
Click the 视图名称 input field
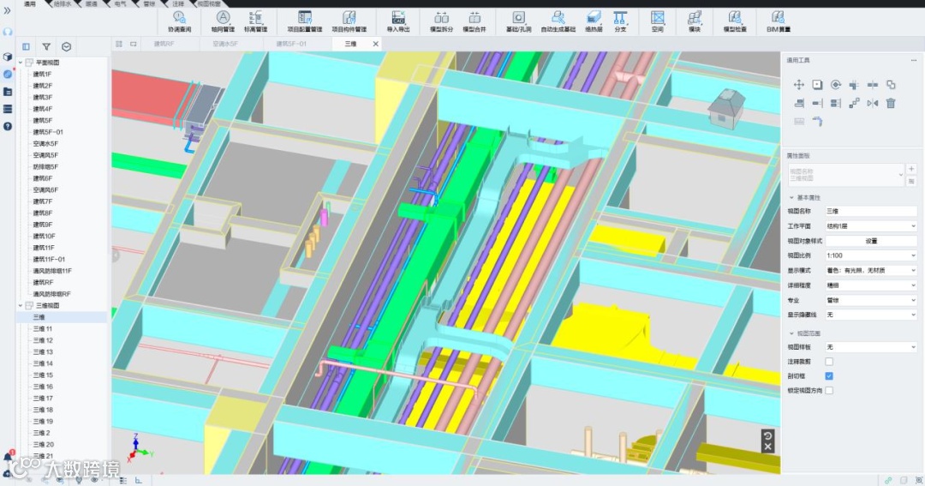click(x=870, y=211)
